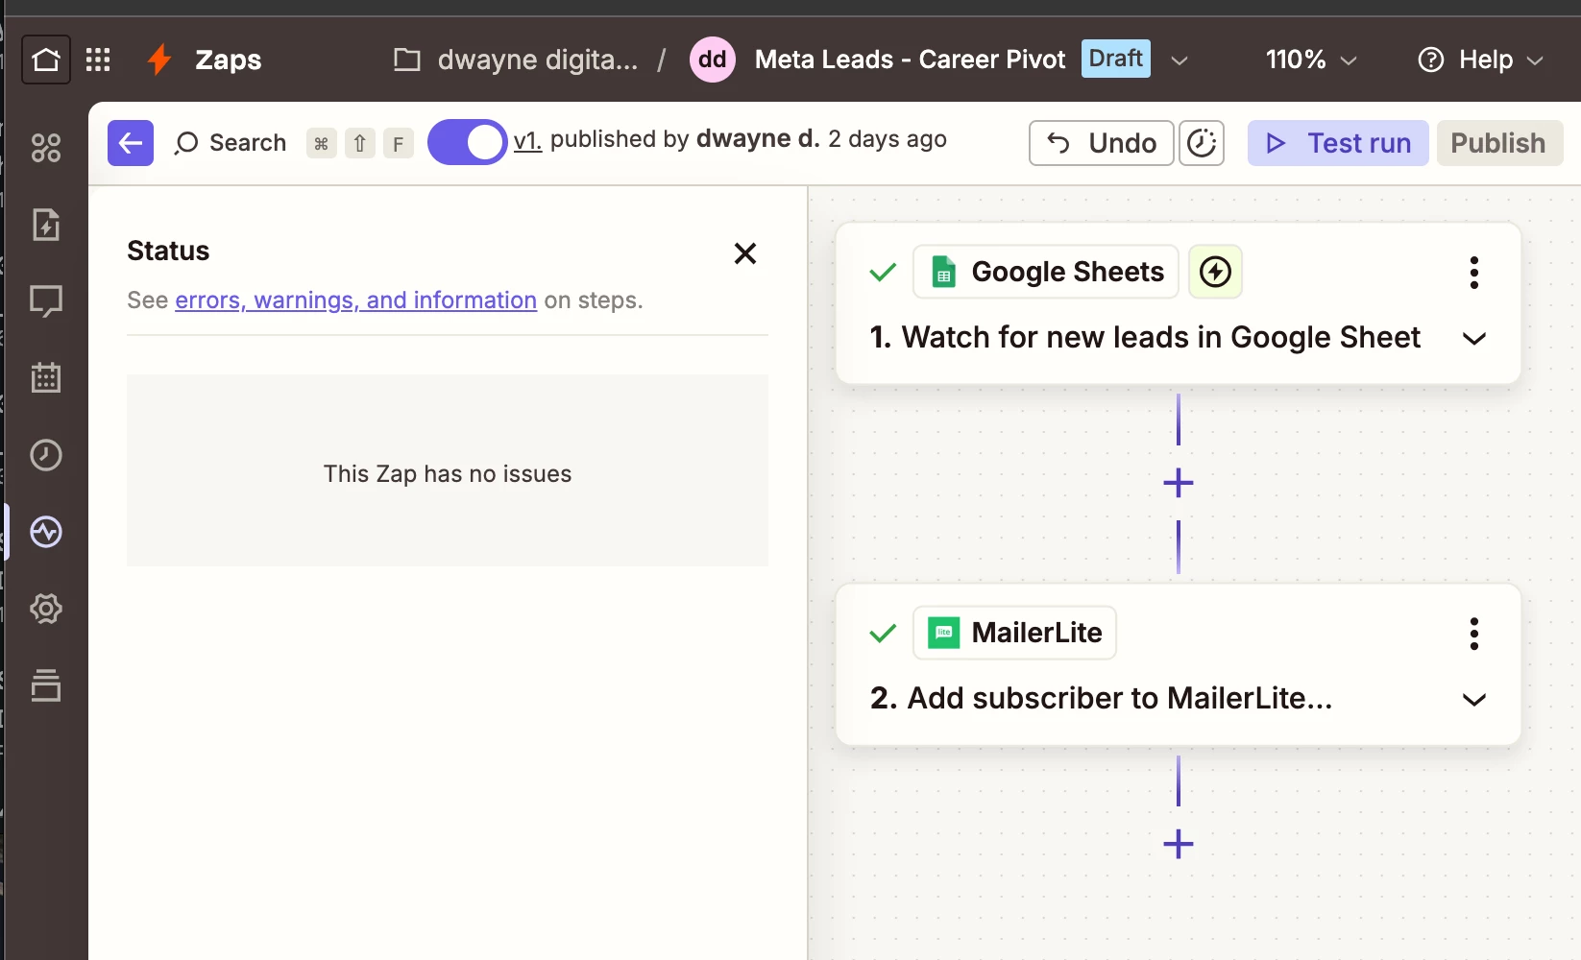The height and width of the screenshot is (960, 1581).
Task: Click the purple back arrow button
Action: tap(131, 143)
